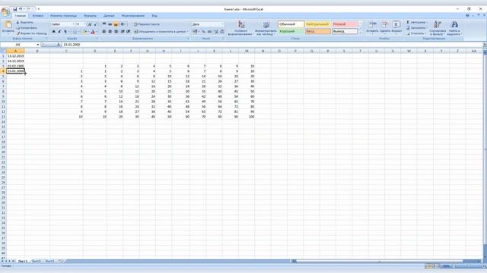Screen dimensions: 487x273
Task: Apply the red font color A
Action: pyautogui.click(x=93, y=32)
